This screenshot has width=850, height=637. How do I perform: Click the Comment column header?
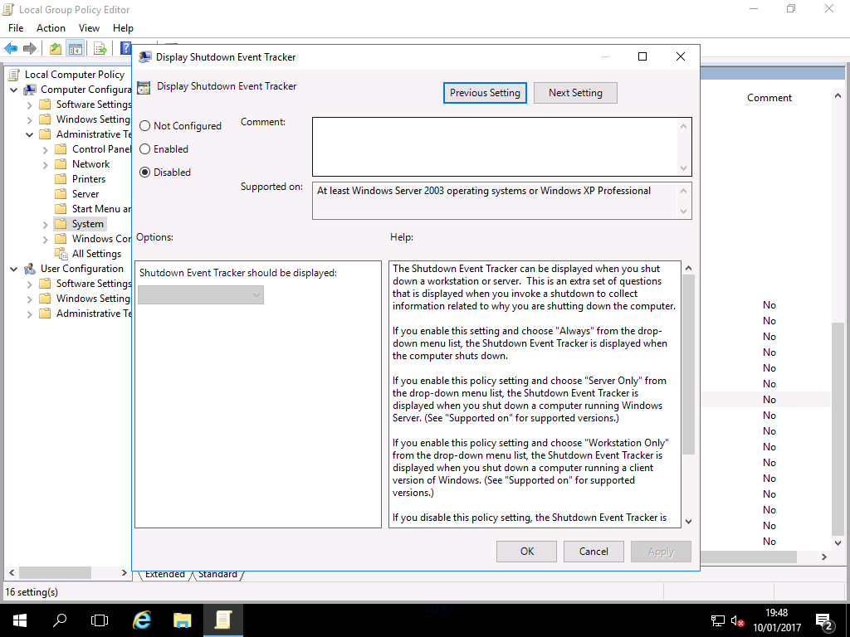click(x=769, y=98)
